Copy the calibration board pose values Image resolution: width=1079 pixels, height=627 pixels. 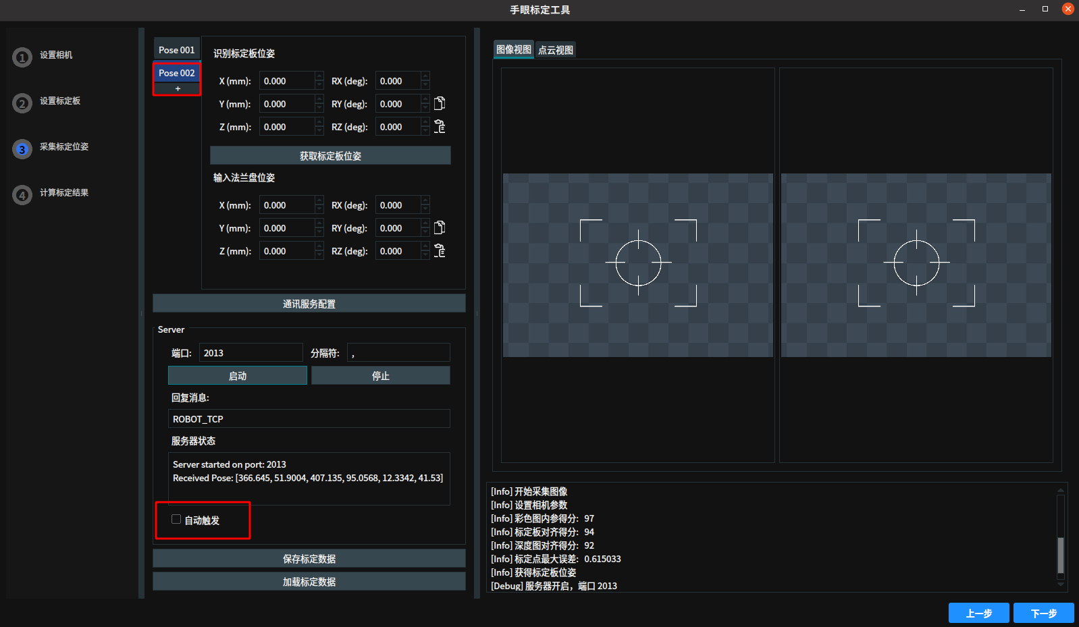pos(440,103)
